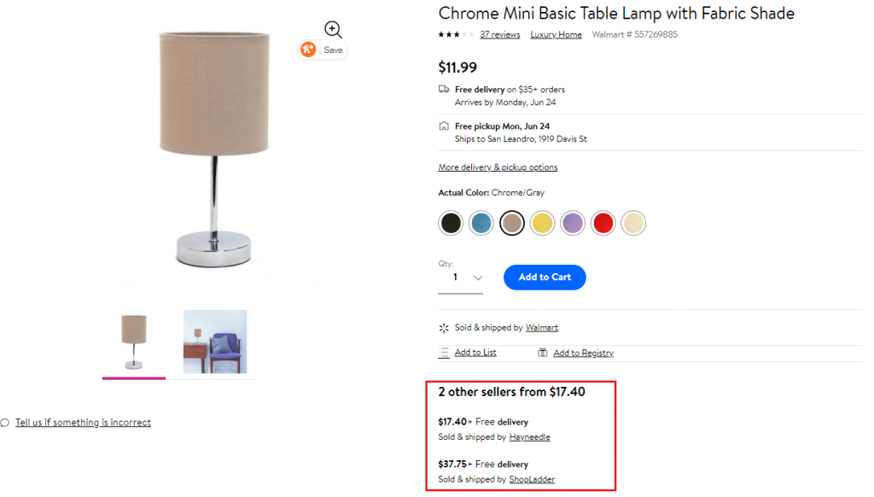
Task: Click the magnifier zoom icon above the lamp
Action: click(333, 30)
